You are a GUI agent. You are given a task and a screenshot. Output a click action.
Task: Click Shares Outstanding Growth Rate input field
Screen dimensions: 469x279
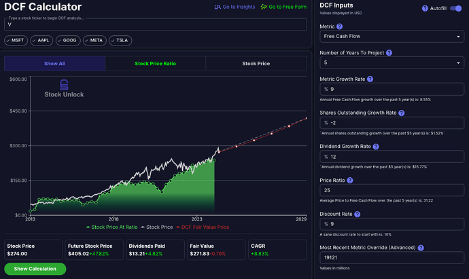point(392,123)
